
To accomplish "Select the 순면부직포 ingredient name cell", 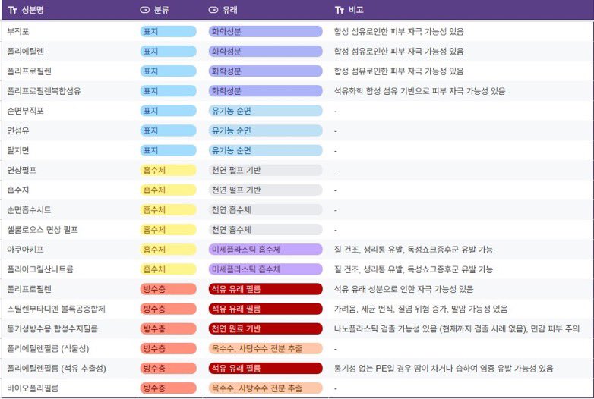I will click(x=26, y=111).
